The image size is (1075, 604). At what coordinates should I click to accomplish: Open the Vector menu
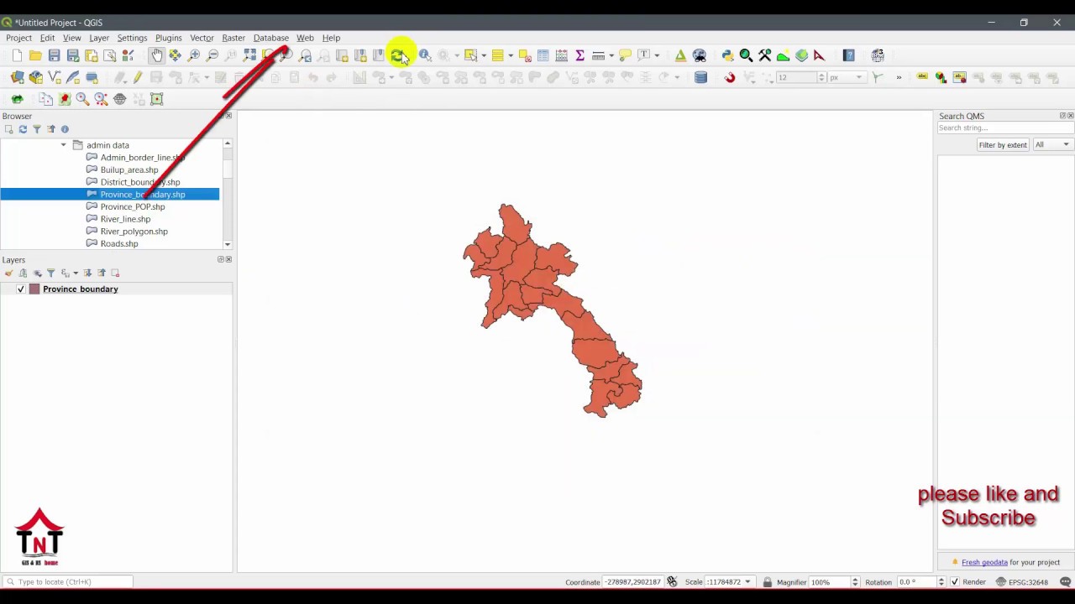(x=202, y=38)
